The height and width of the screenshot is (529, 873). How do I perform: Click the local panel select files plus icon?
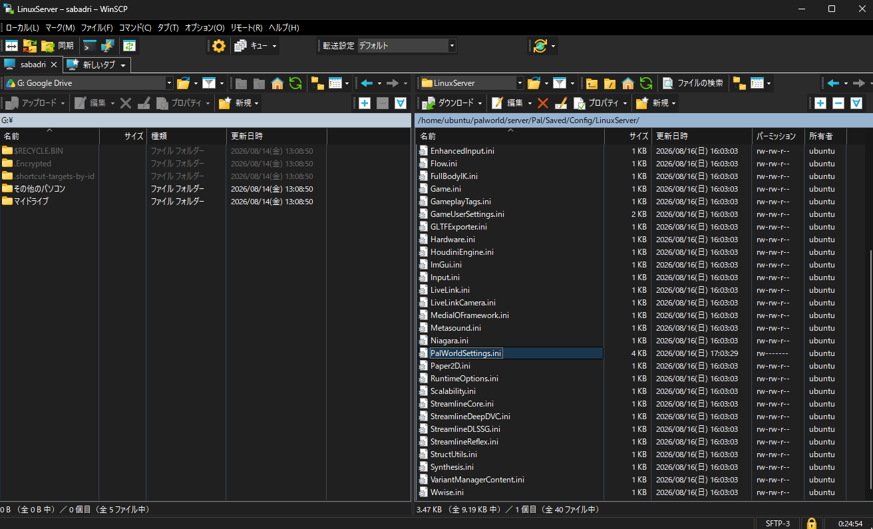(x=365, y=103)
